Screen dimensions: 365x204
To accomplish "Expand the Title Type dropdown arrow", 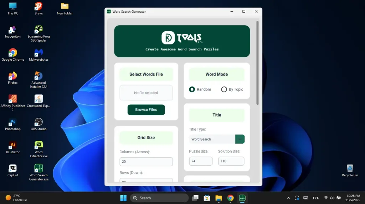I will click(x=240, y=139).
